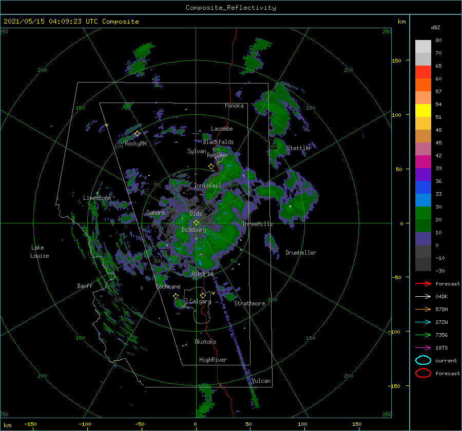Click the yellow diamond marker beside RockyMH
462x431 pixels.
tap(137, 134)
